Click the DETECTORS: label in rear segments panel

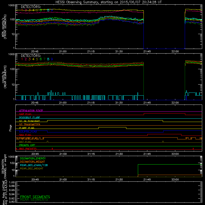[31, 56]
